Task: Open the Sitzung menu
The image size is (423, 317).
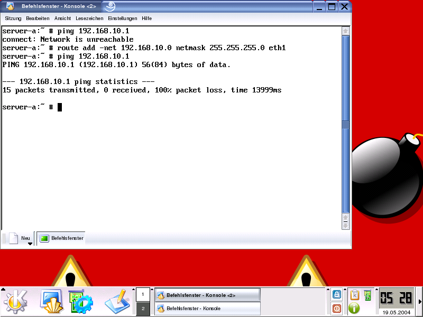Action: pos(13,18)
